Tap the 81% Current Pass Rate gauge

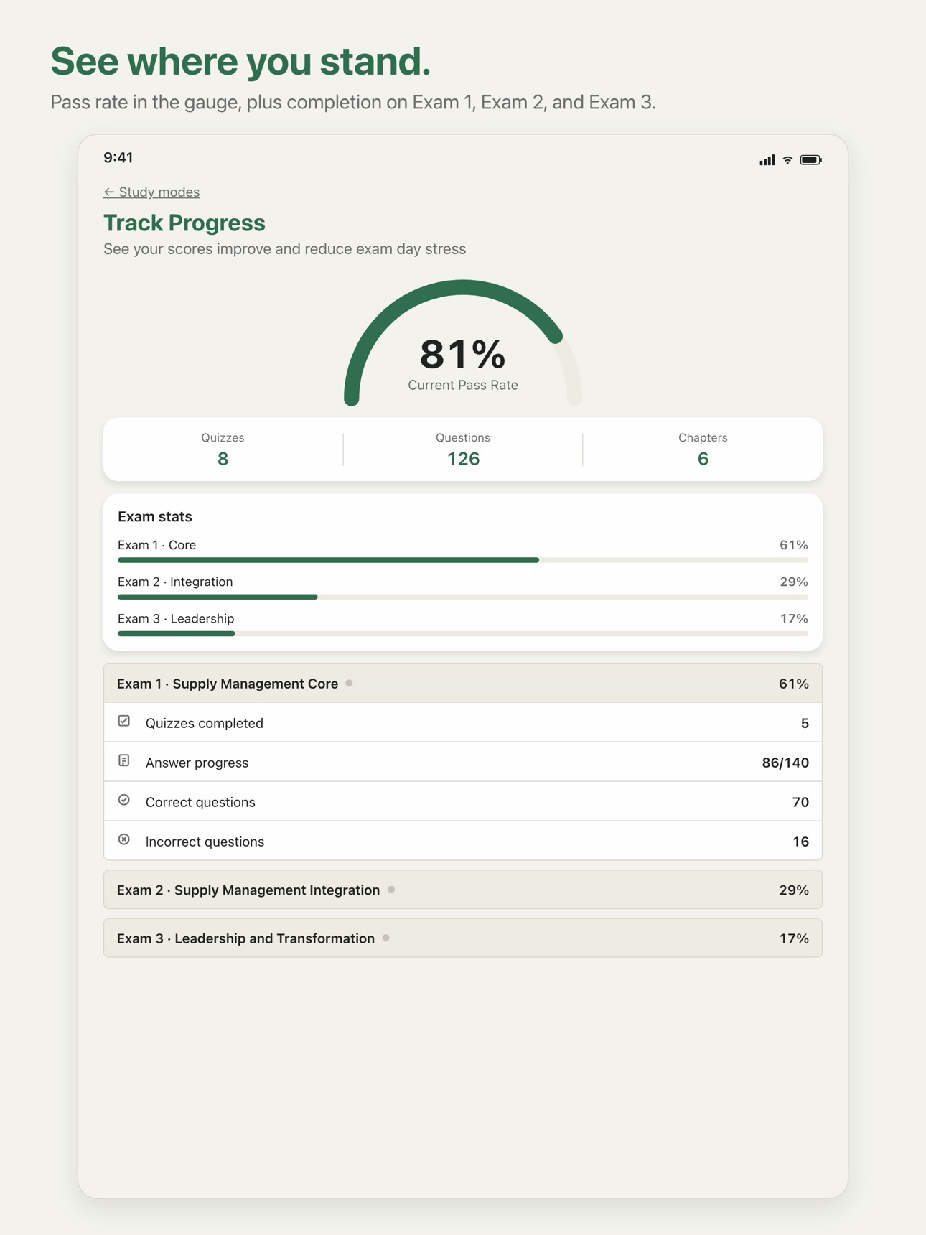(x=463, y=343)
